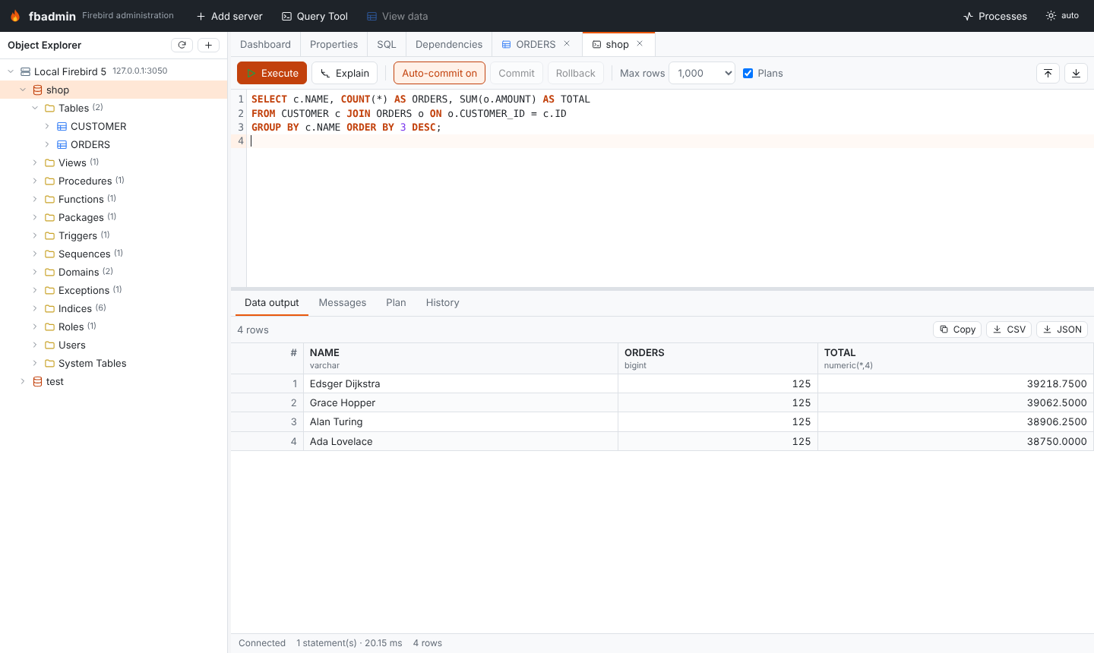Viewport: 1094px width, 653px height.
Task: Select the Packages folder in tree
Action: [x=81, y=217]
